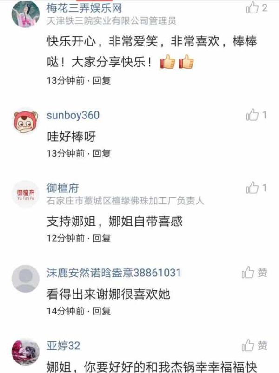Open sunboy360's cartoon avatar

coord(26,122)
